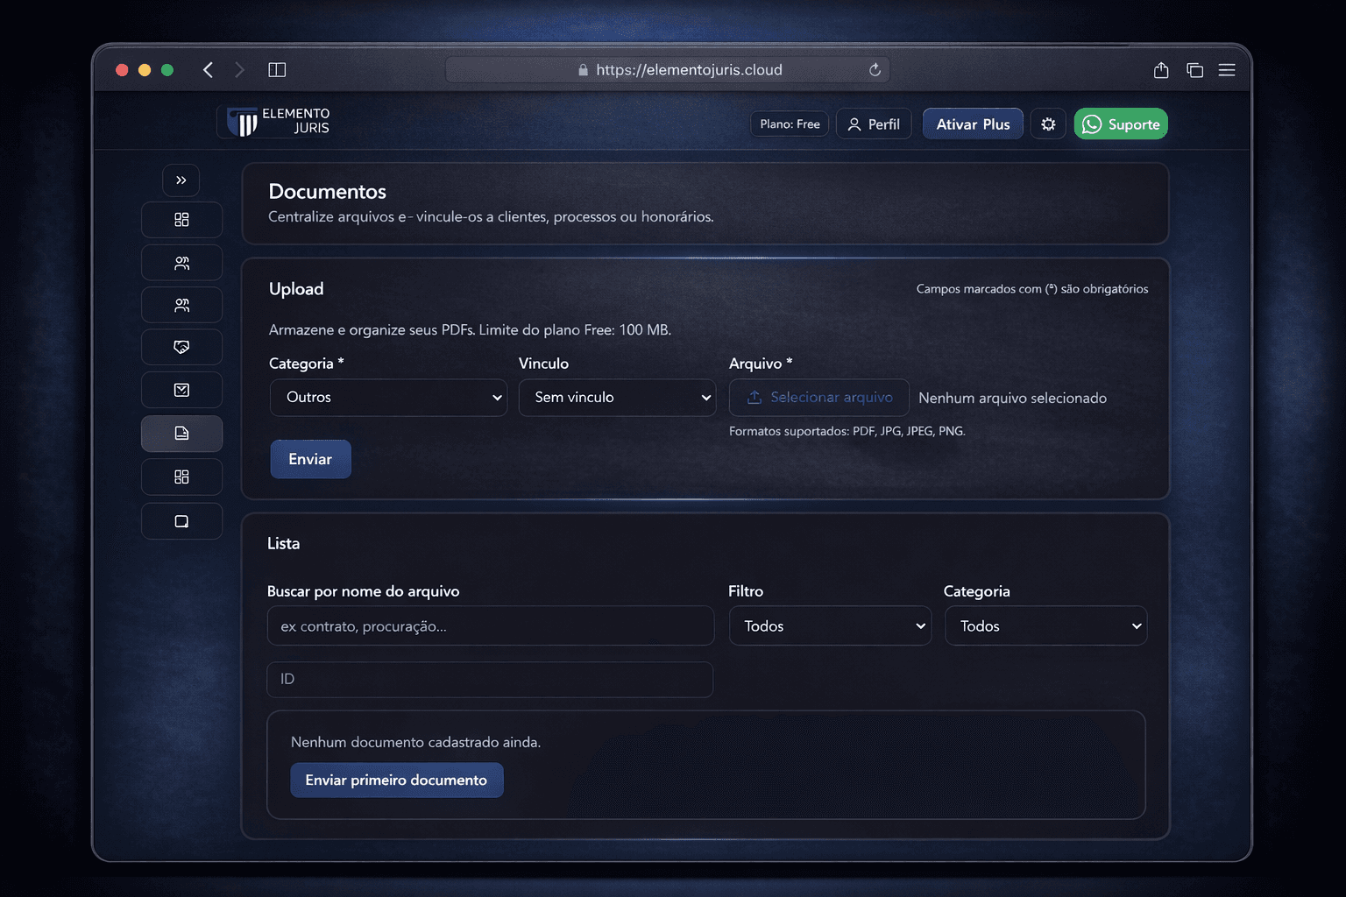
Task: Click the buscar por nome do arquivo field
Action: (490, 625)
